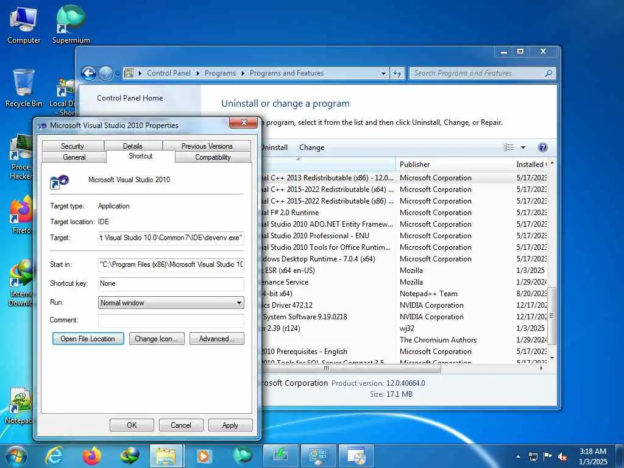Launch Firefox from the taskbar

92,456
